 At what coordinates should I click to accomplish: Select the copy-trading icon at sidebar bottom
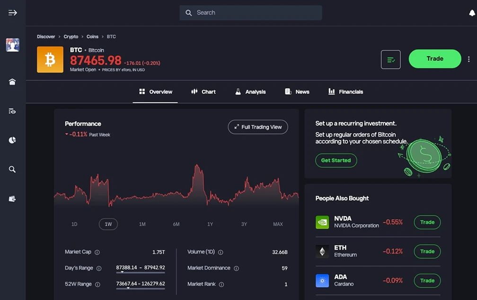point(12,198)
